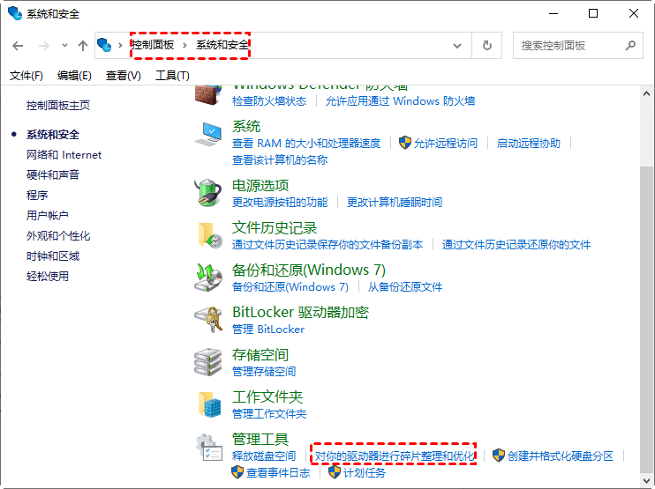Click the BitLocker 驱动器加密 icon
This screenshot has width=655, height=489.
(x=209, y=319)
